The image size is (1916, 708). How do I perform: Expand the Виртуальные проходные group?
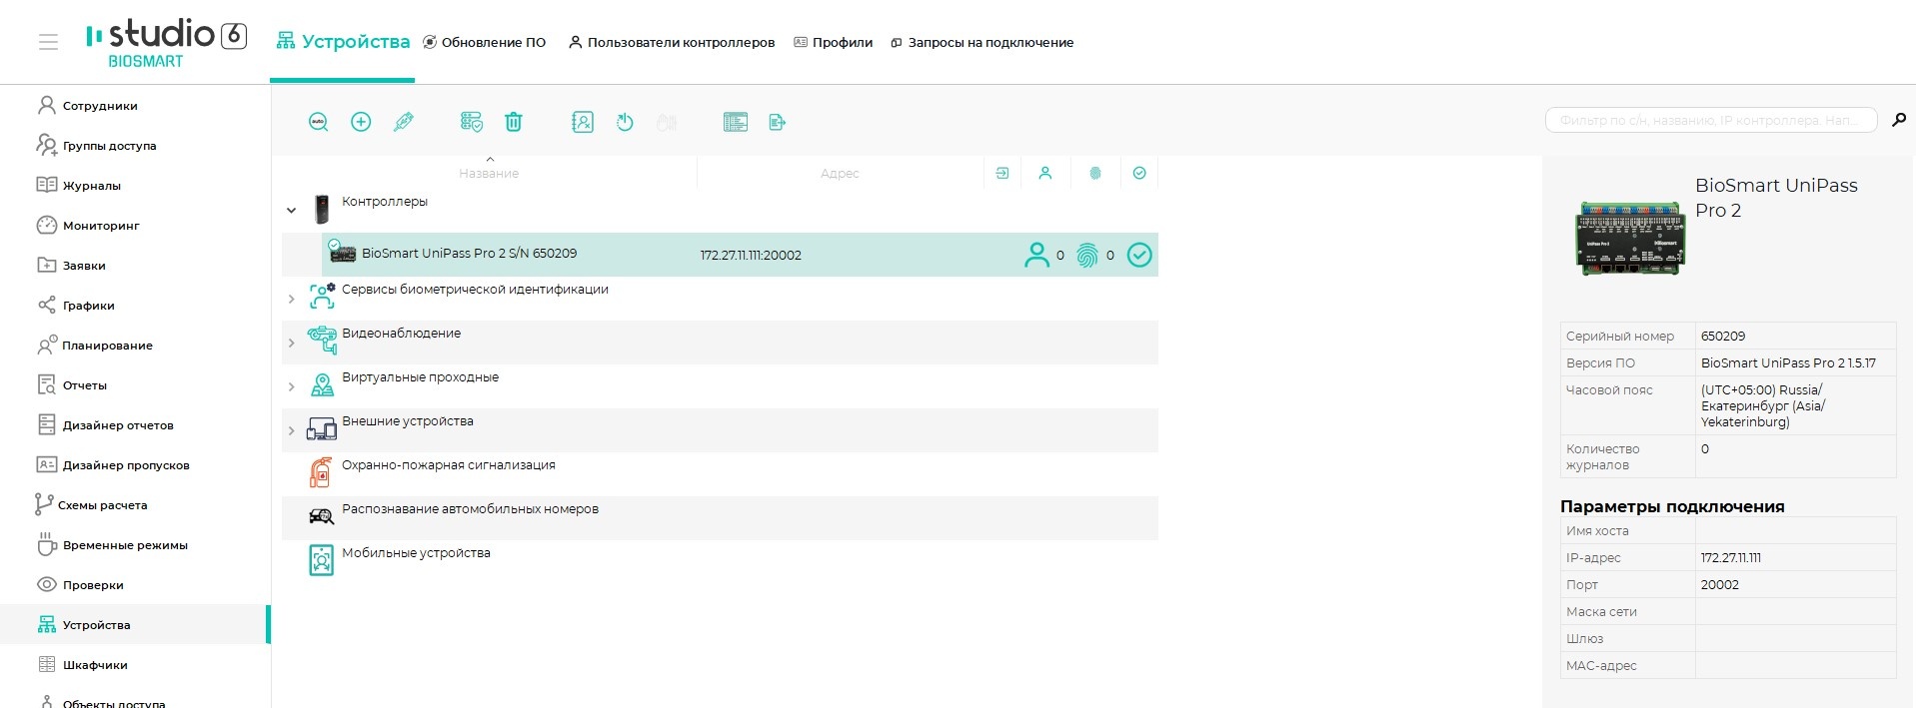coord(291,386)
